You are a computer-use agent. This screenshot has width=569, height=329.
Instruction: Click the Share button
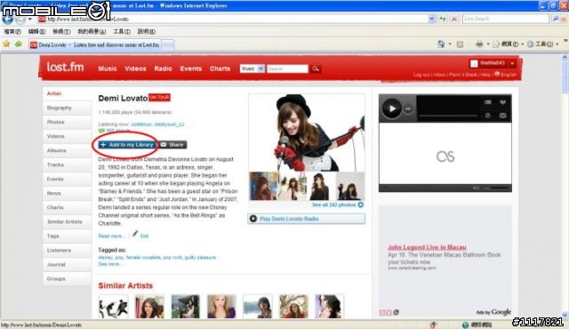172,145
